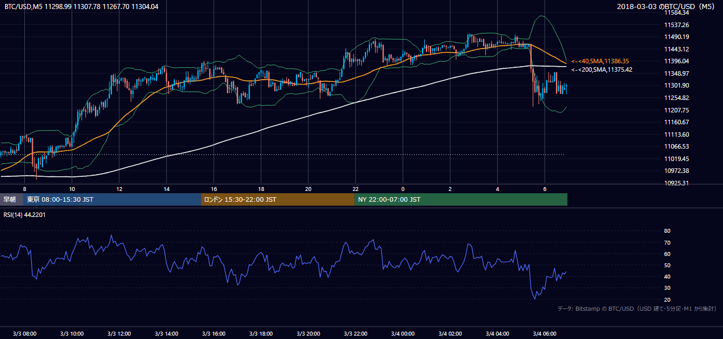Click the bottom date label 3/3 14:00
The height and width of the screenshot is (339, 723).
coord(166,333)
